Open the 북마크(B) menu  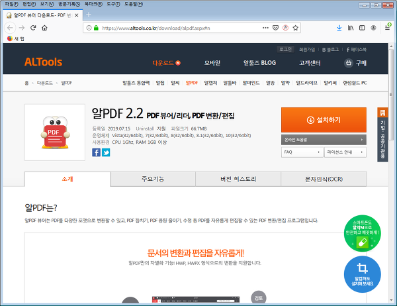pos(93,4)
